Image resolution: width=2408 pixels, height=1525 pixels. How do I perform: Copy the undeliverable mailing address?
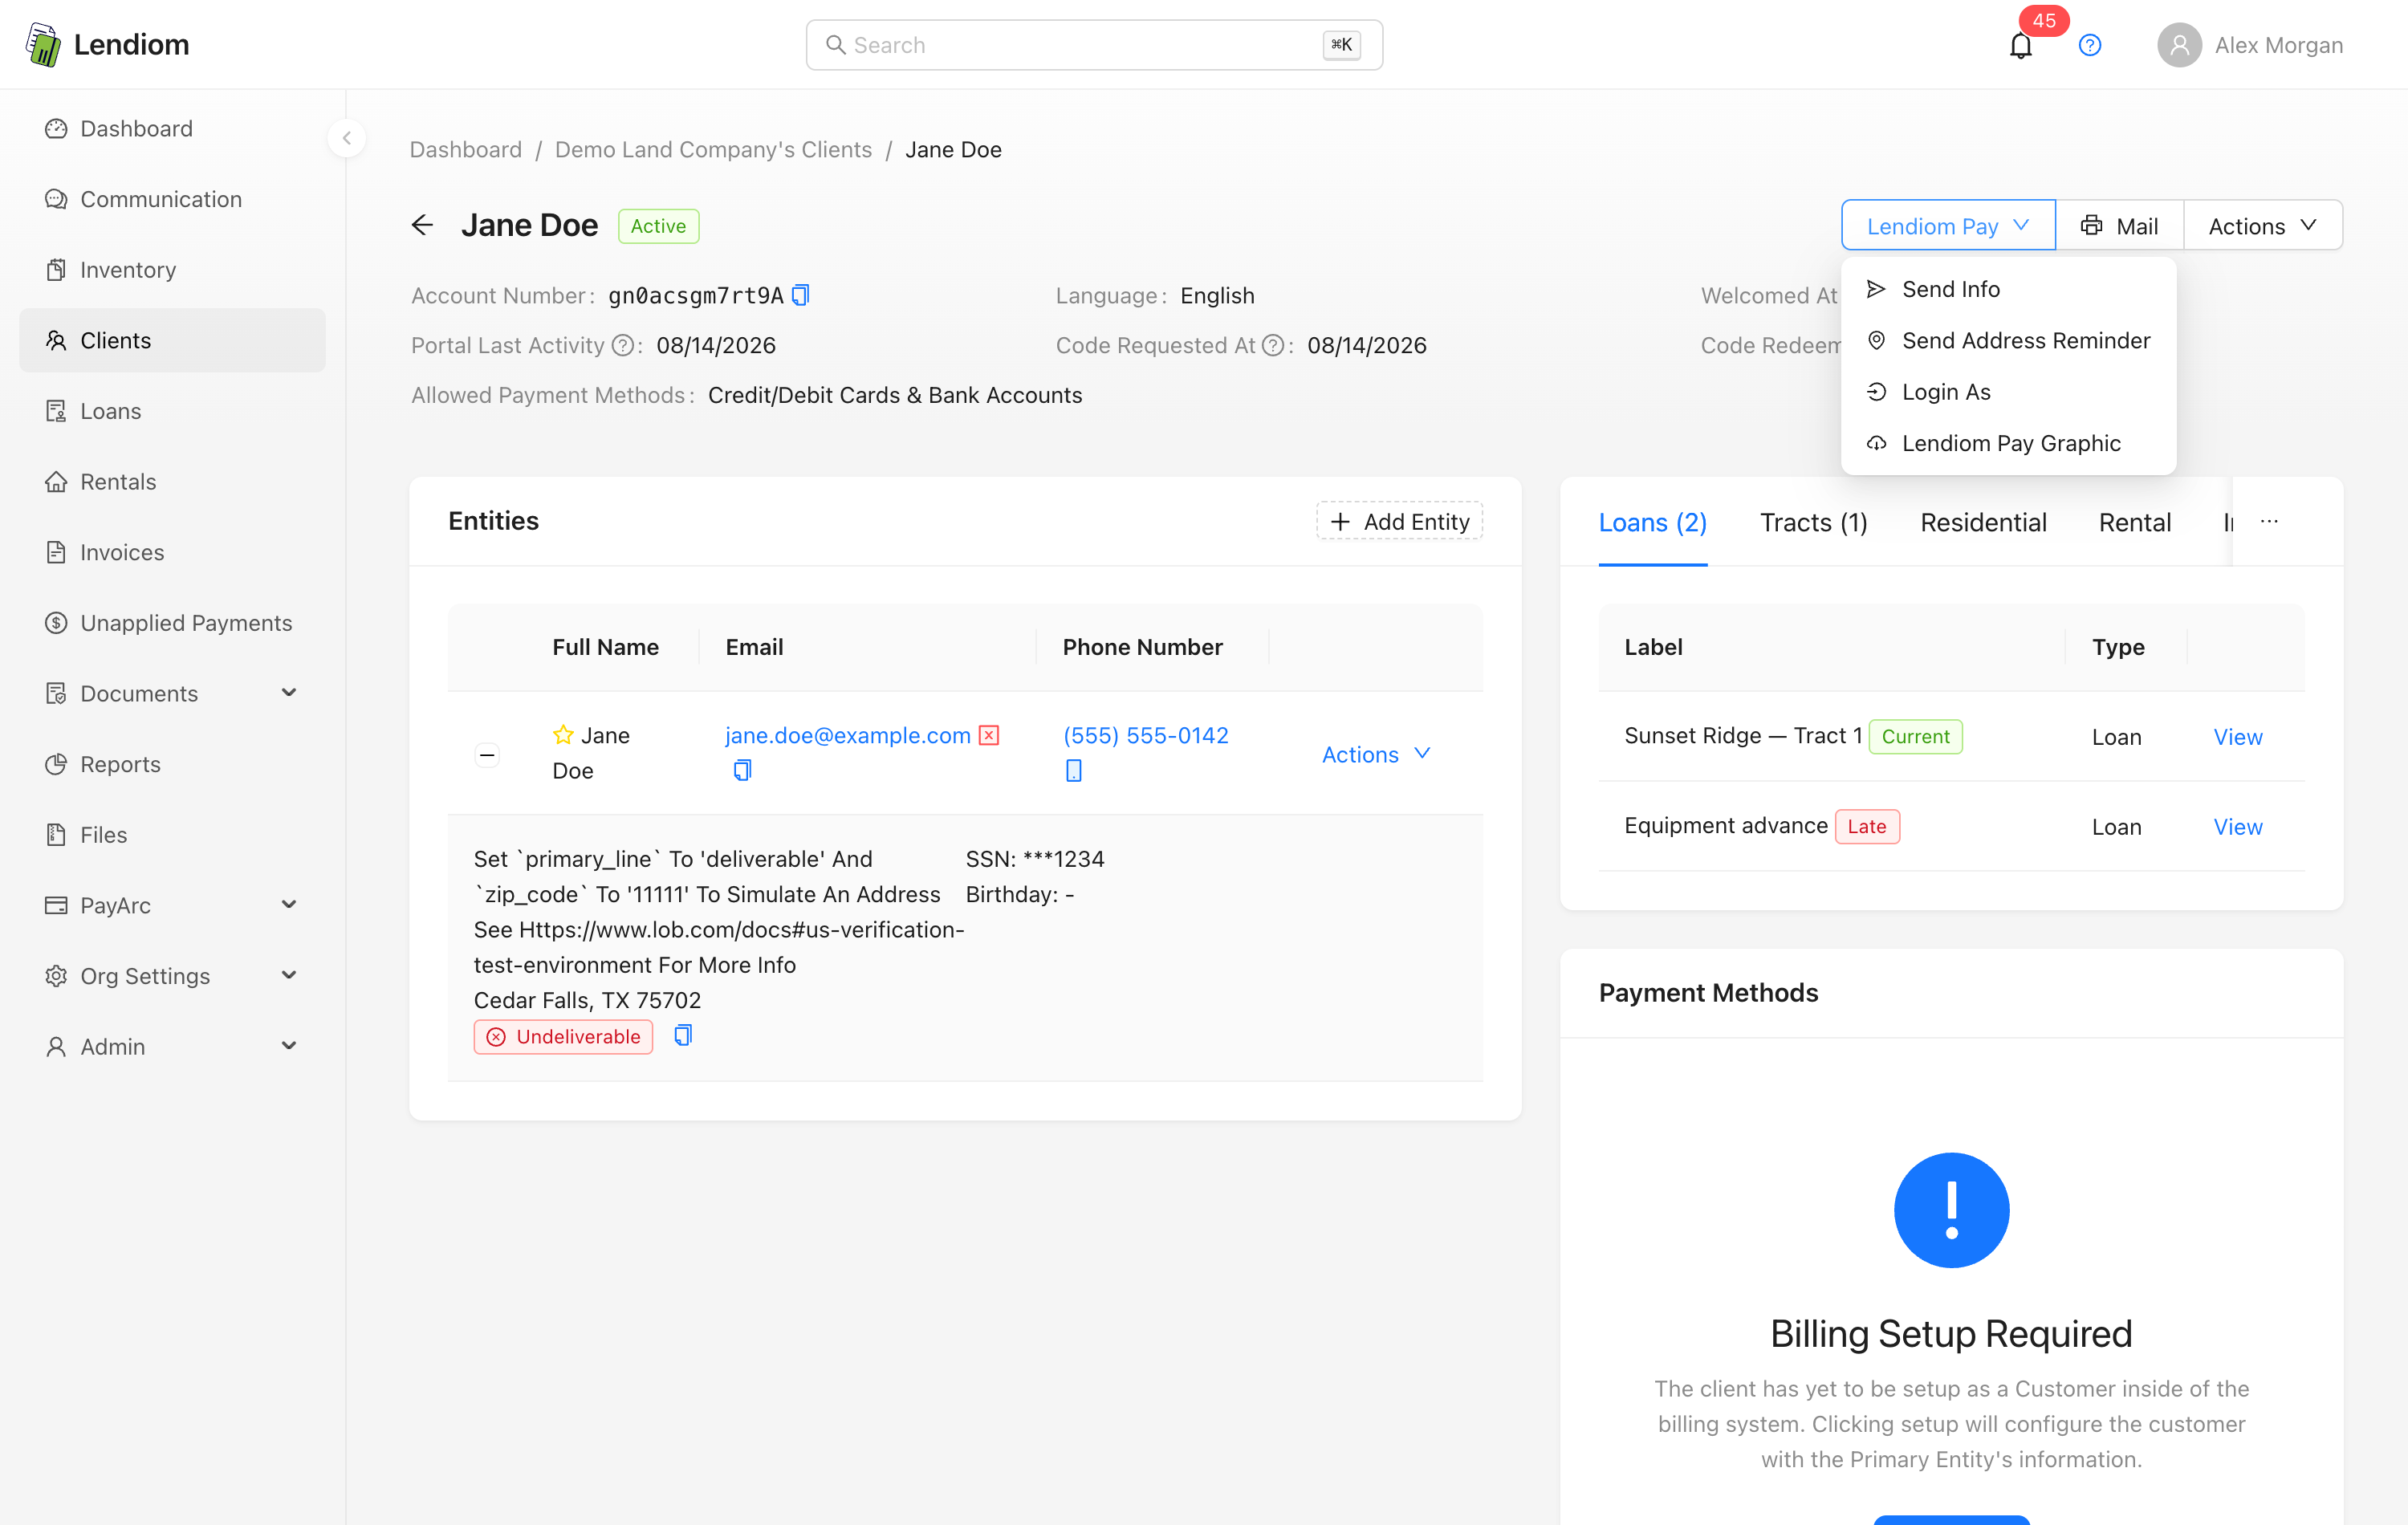pos(683,1035)
